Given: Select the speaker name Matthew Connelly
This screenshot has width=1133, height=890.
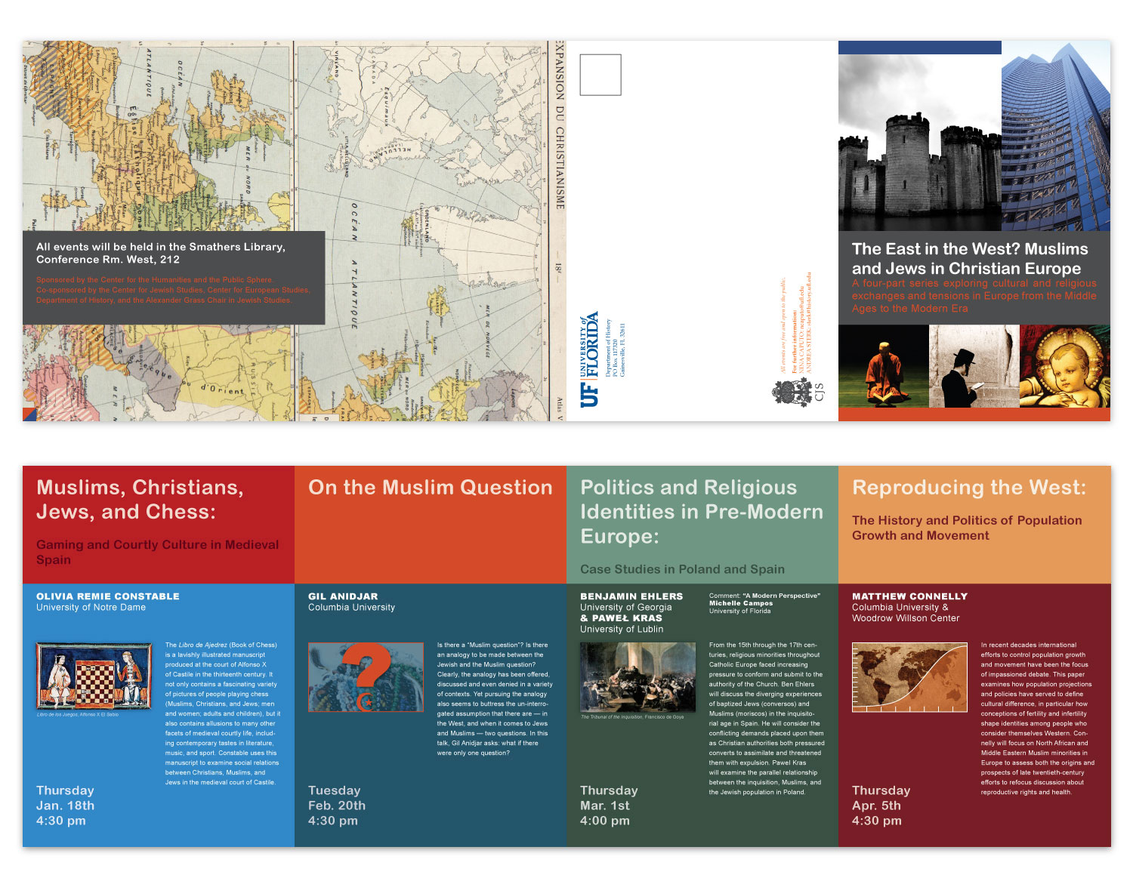Looking at the screenshot, I should (909, 596).
